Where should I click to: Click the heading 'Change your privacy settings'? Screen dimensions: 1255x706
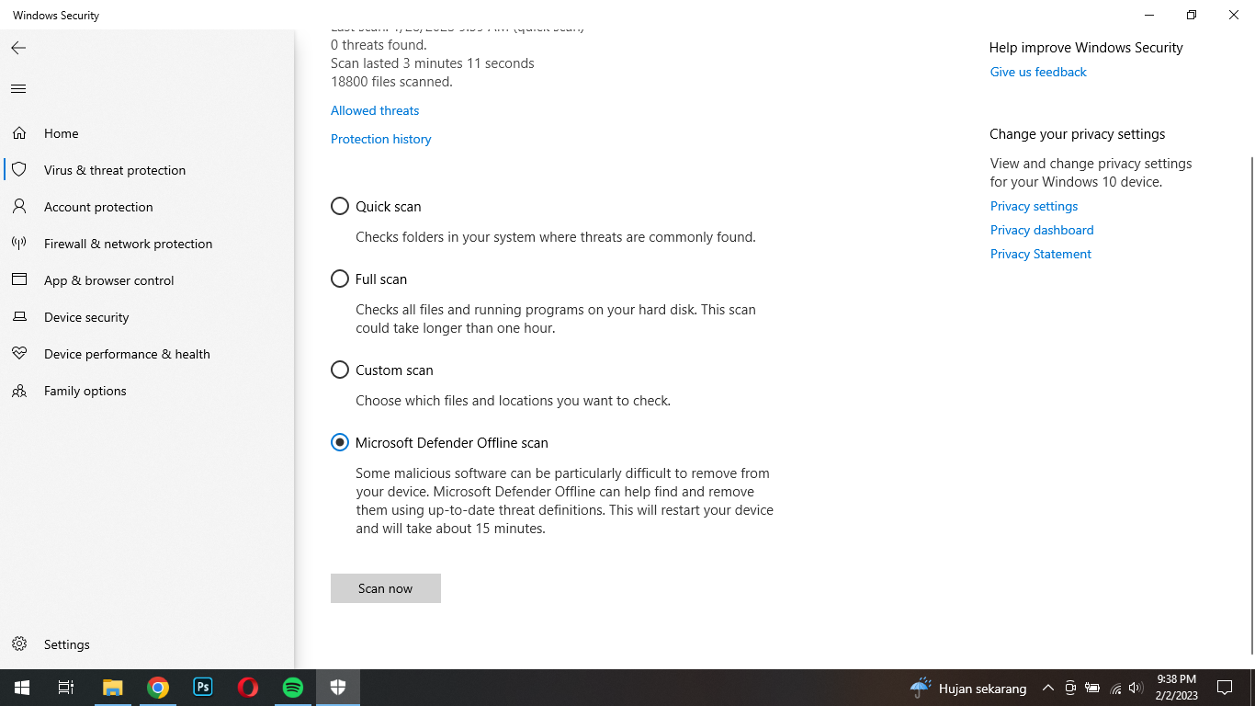click(x=1077, y=134)
